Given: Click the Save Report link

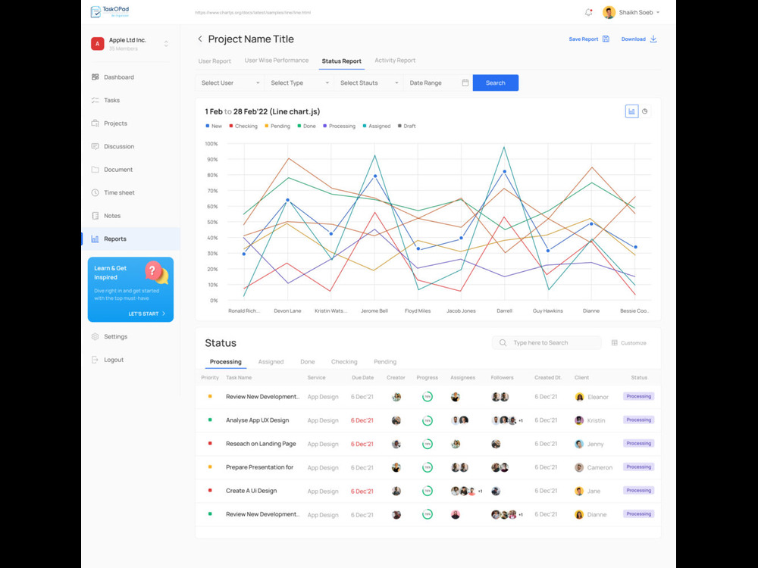Looking at the screenshot, I should pyautogui.click(x=589, y=39).
